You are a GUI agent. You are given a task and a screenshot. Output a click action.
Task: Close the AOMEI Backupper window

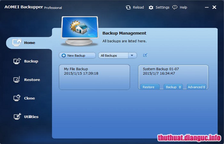[x=214, y=7]
